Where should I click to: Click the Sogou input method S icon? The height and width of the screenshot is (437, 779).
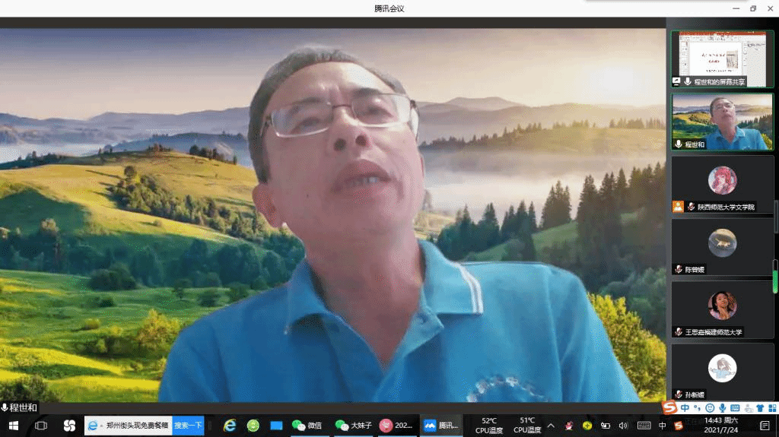pyautogui.click(x=669, y=409)
